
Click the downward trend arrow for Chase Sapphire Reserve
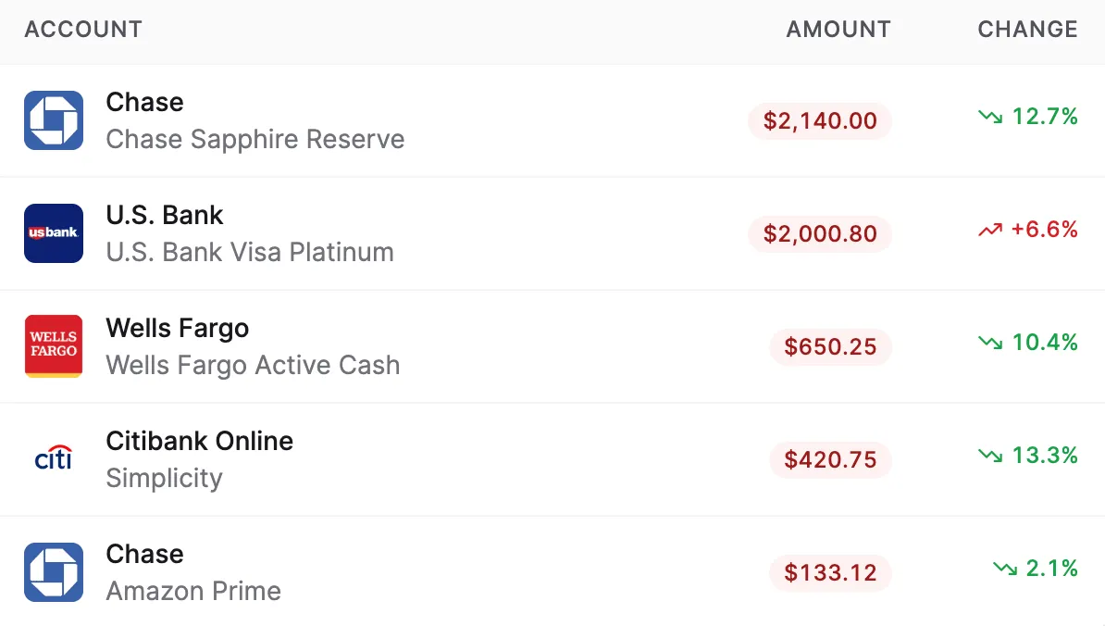(988, 117)
